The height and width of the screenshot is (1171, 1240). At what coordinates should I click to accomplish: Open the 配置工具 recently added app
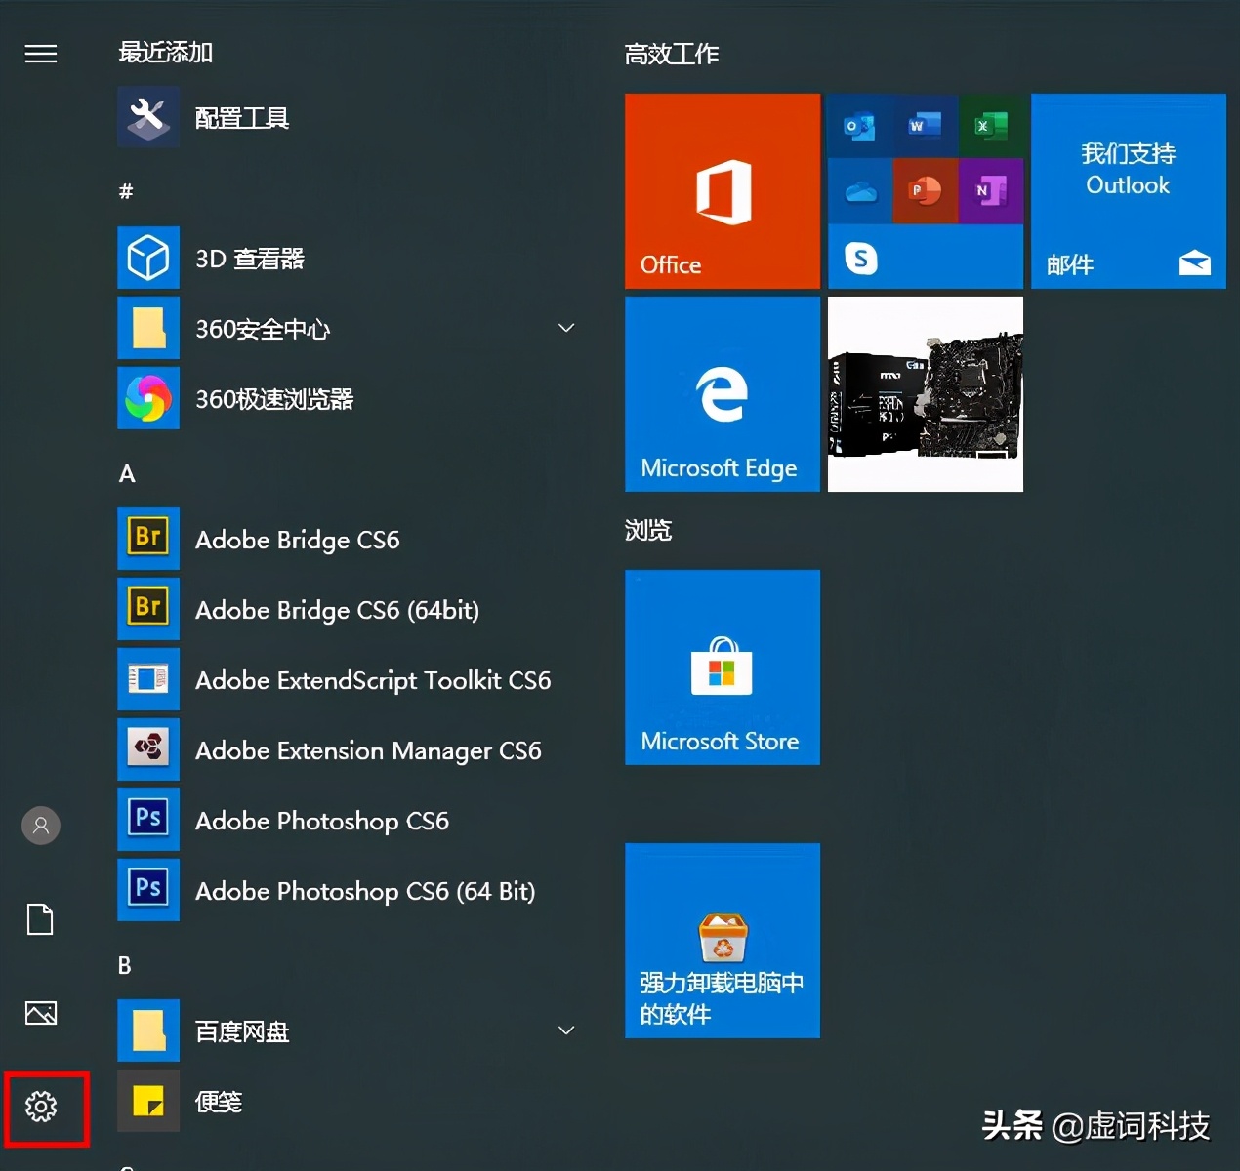click(241, 117)
